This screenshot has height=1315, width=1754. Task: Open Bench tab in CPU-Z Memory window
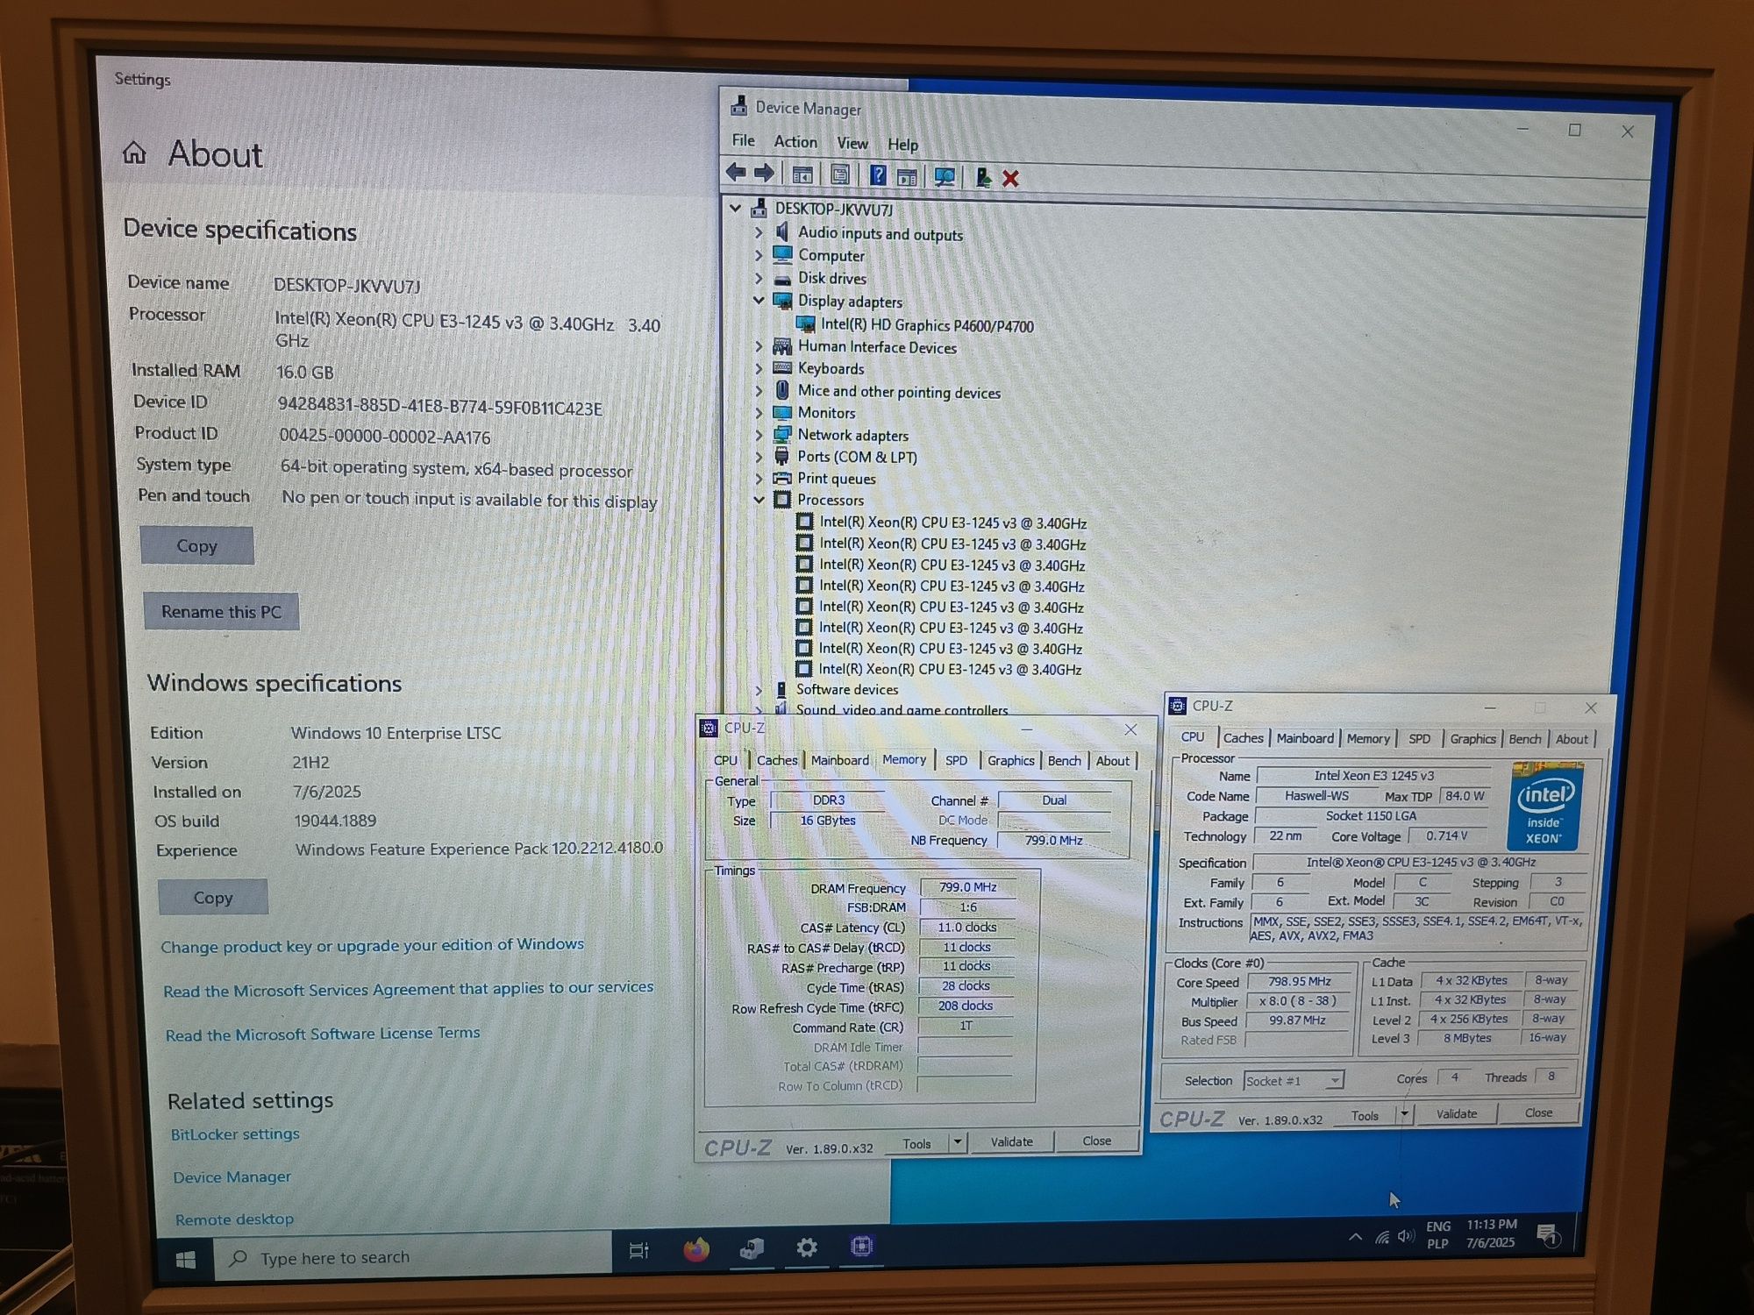coord(1064,760)
